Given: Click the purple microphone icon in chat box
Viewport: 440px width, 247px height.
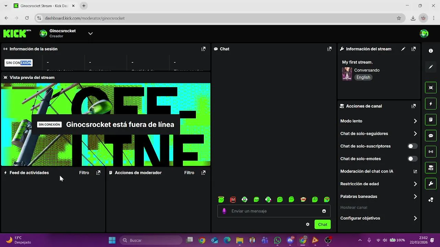Looking at the screenshot, I should [x=224, y=211].
